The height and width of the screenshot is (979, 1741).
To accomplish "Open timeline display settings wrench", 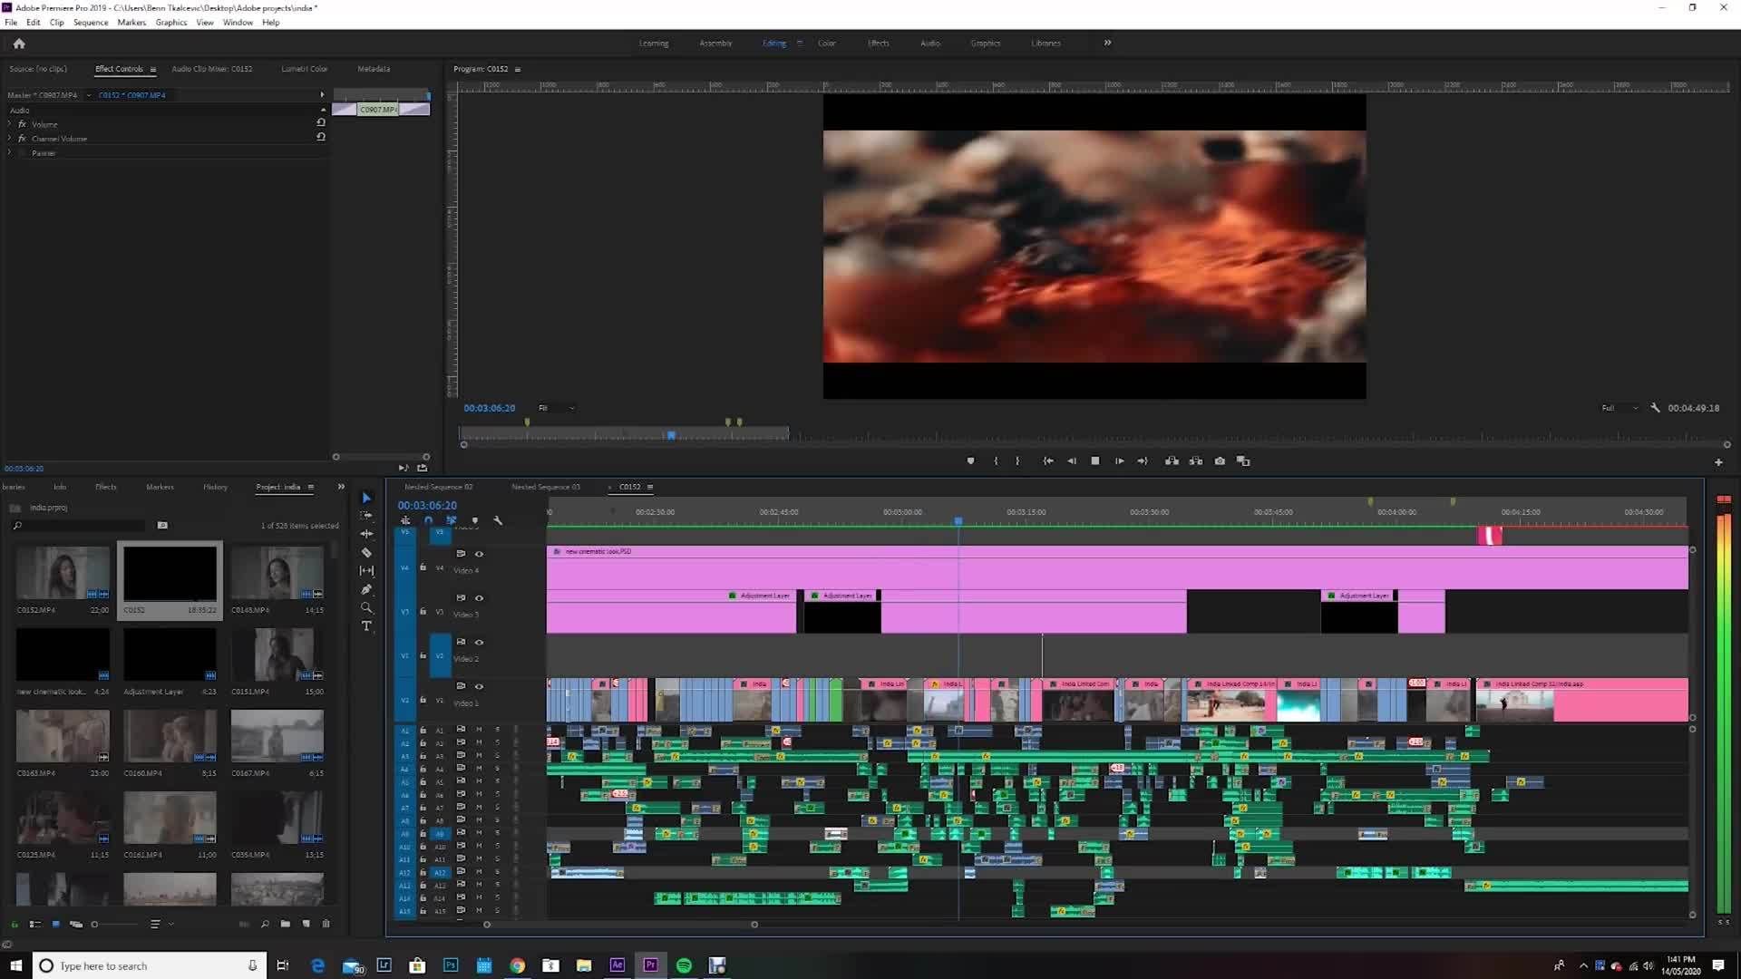I will coord(498,521).
